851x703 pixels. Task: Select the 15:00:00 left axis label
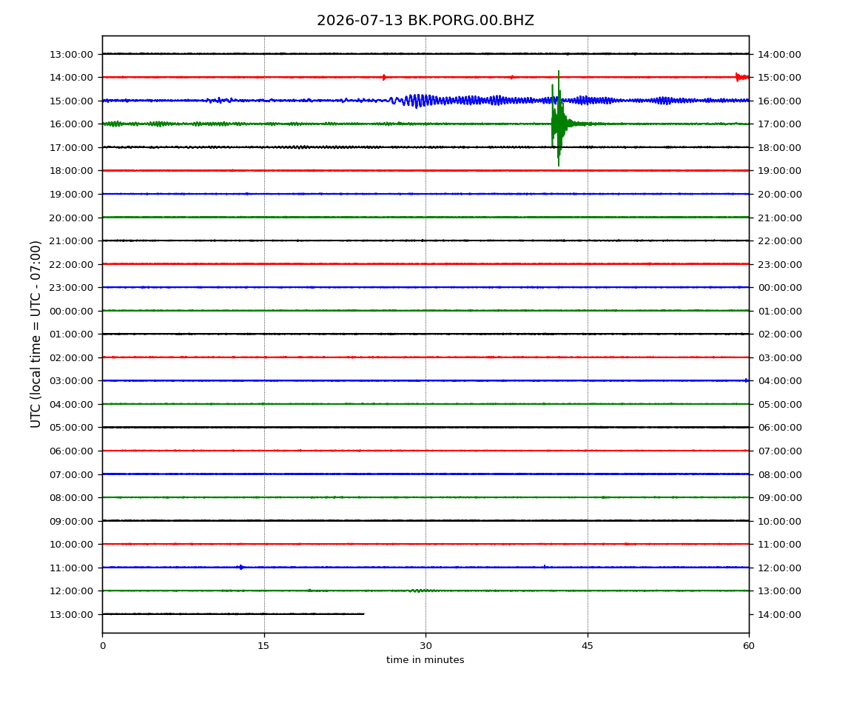click(71, 101)
